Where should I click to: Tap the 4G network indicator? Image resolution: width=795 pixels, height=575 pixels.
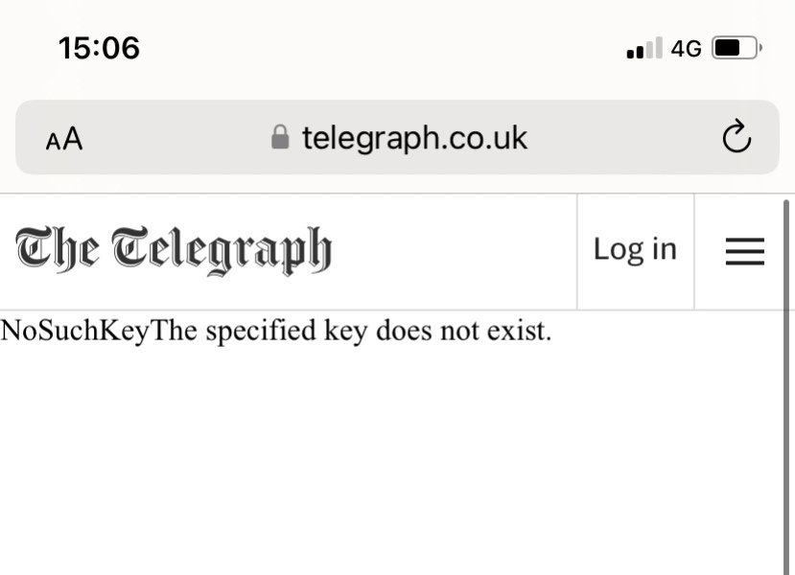pyautogui.click(x=687, y=49)
